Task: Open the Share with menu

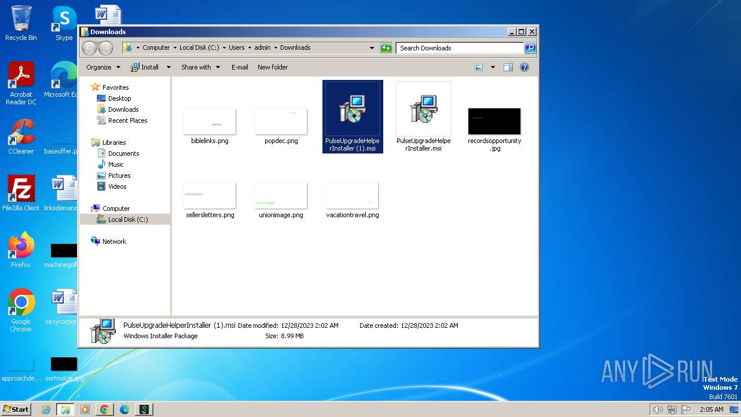Action: [x=200, y=67]
